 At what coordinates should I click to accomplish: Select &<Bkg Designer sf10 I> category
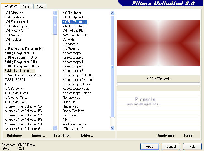tap(20, 53)
